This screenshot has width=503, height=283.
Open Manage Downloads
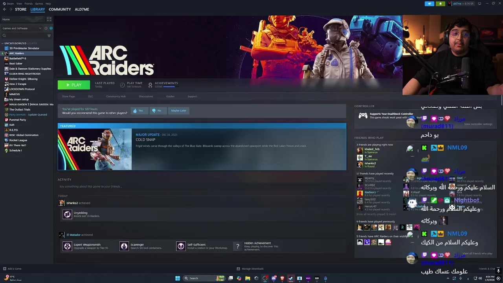(x=250, y=269)
